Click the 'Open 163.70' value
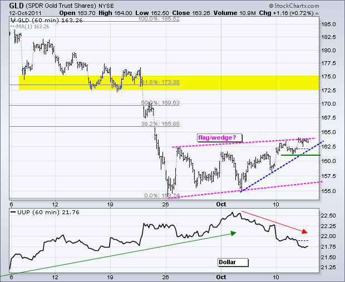The width and height of the screenshot is (345, 282). pos(77,13)
